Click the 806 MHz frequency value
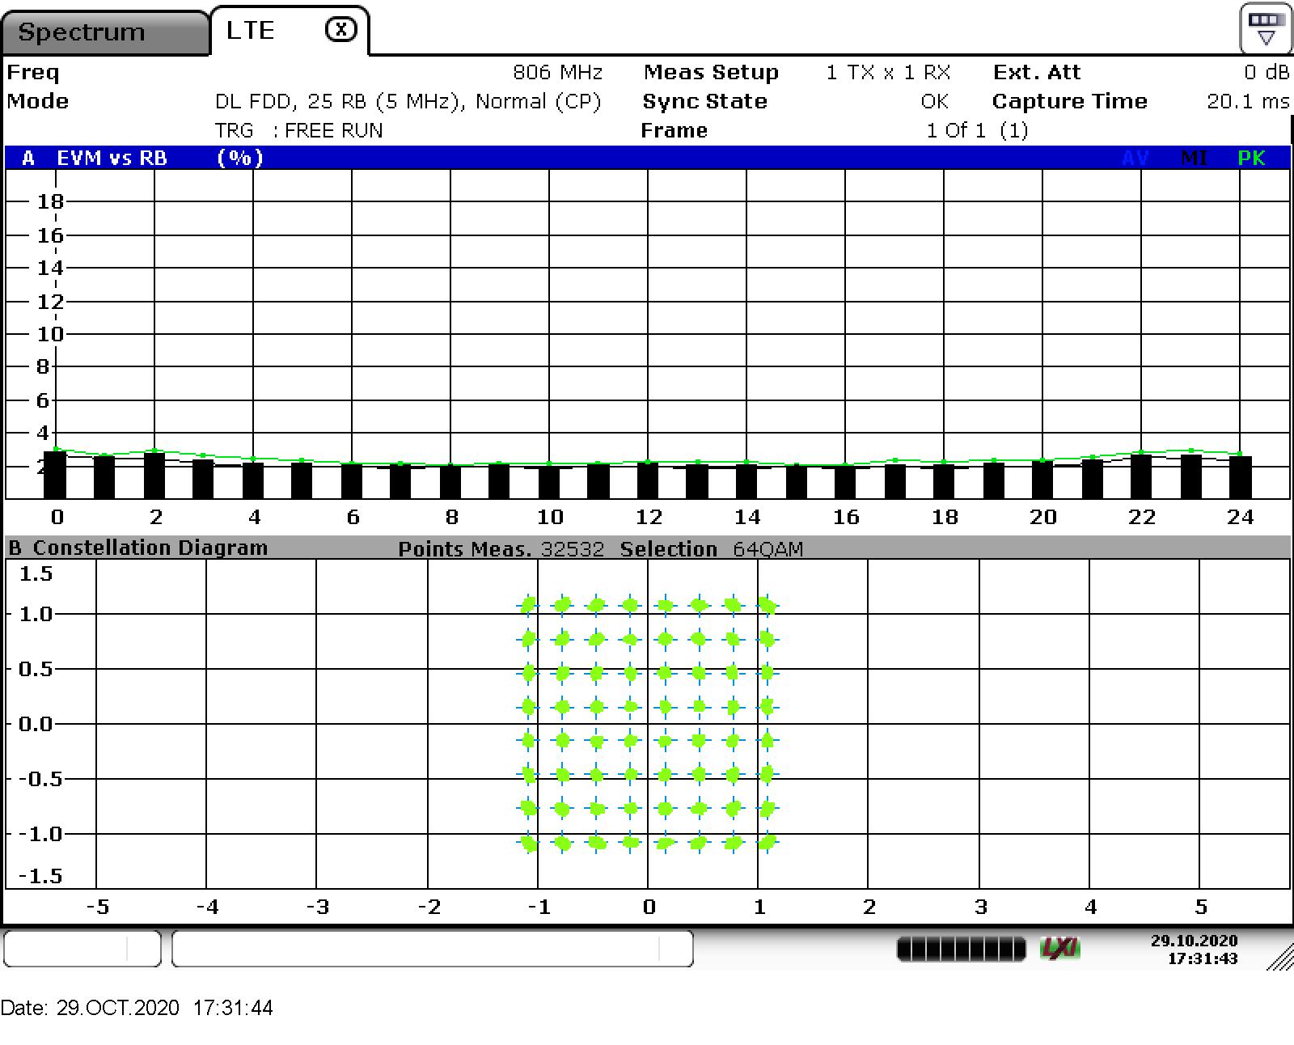This screenshot has width=1294, height=1045. 558,72
